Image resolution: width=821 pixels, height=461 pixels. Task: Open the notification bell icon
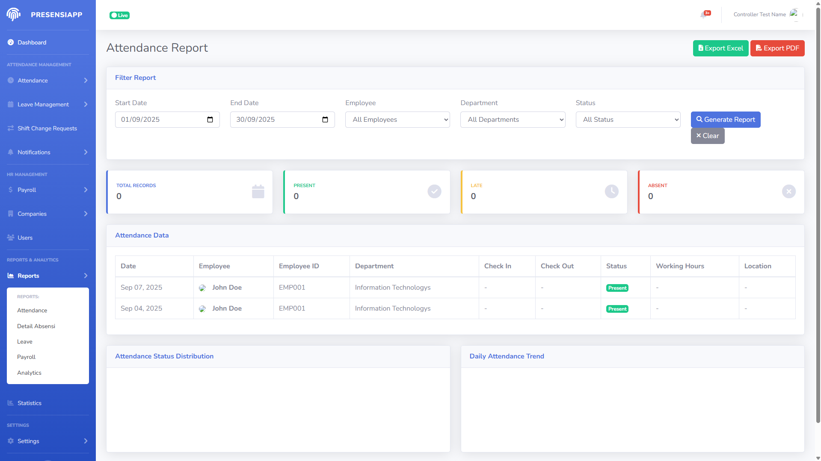point(704,15)
